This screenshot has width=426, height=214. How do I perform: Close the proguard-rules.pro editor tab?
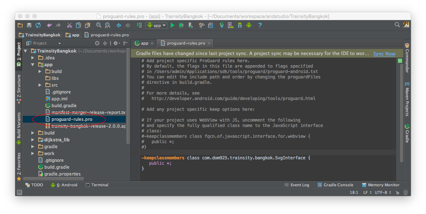point(209,44)
